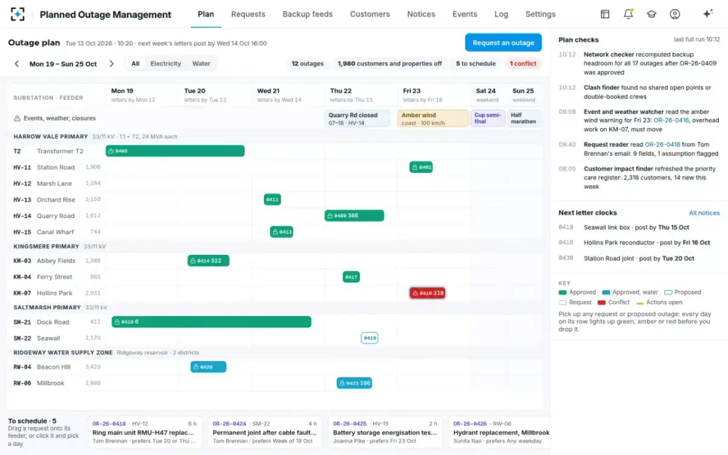Select the Mon 19 column header
Image resolution: width=728 pixels, height=455 pixels.
tap(142, 95)
